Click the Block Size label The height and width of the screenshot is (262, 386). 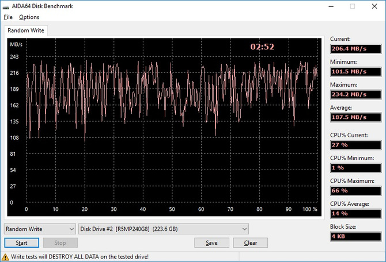coord(343,226)
